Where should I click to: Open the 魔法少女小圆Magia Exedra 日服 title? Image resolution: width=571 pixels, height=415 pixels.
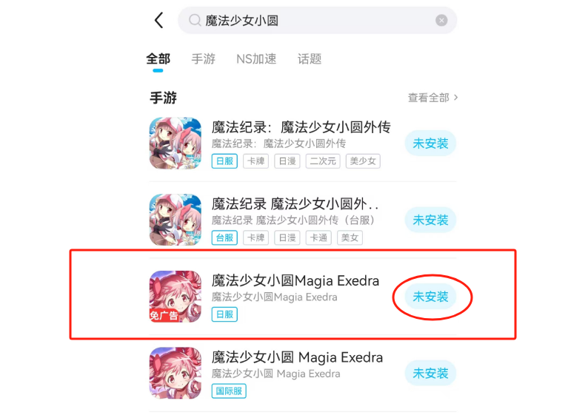coord(295,281)
